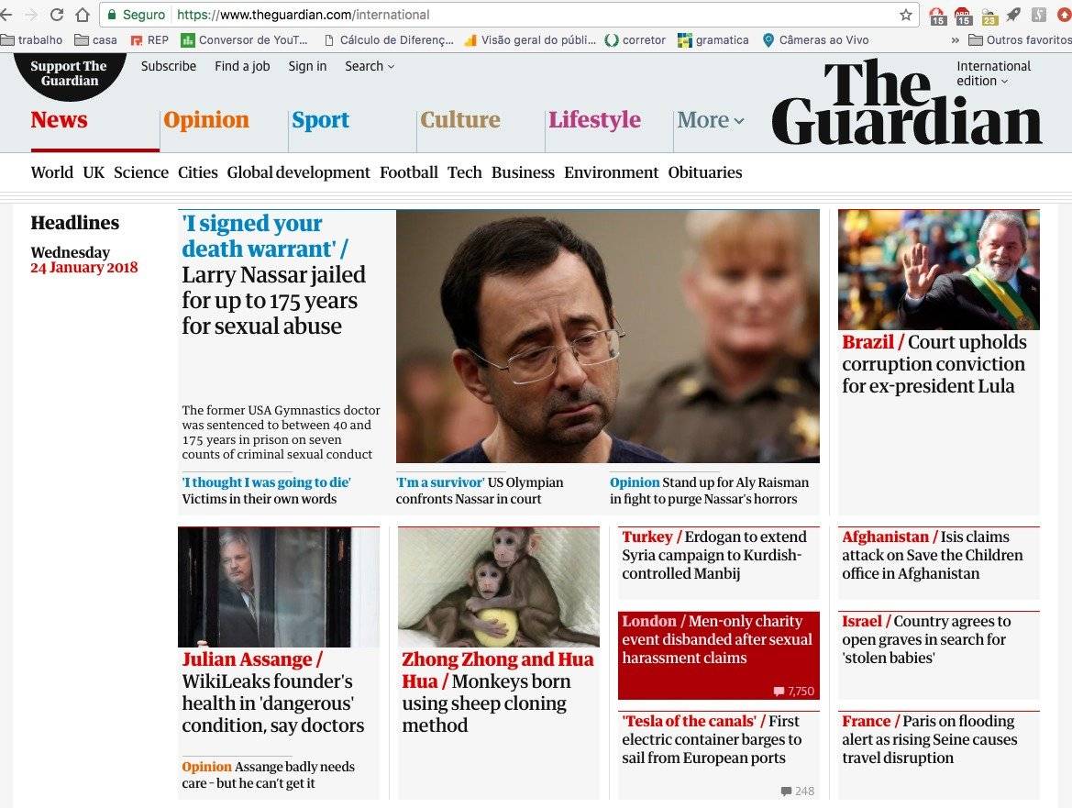
Task: Click the Larry Nassar courtroom photo
Action: click(607, 336)
